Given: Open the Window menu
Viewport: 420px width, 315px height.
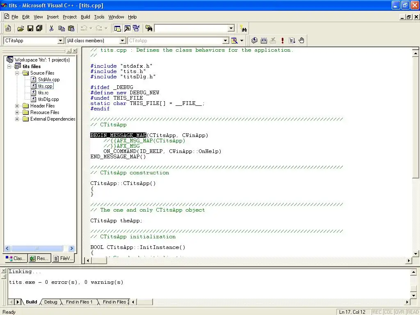Looking at the screenshot, I should (x=116, y=17).
